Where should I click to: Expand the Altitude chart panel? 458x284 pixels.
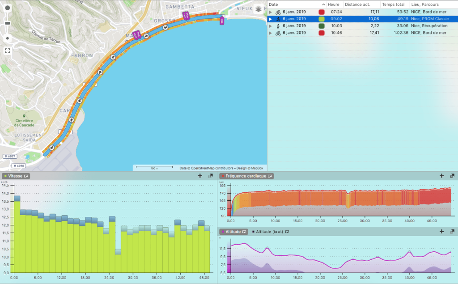452,231
